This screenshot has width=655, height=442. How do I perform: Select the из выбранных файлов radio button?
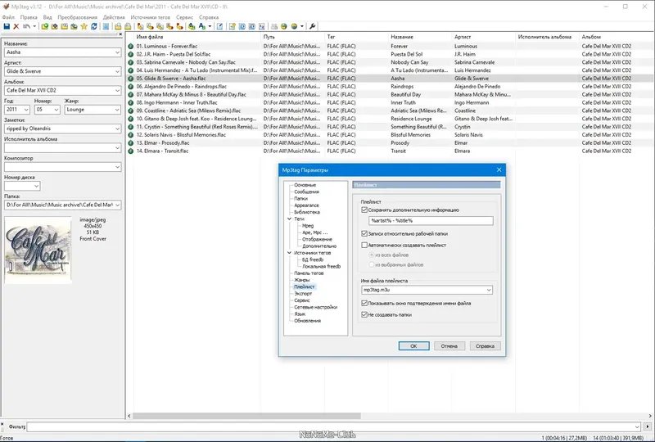[x=371, y=264]
